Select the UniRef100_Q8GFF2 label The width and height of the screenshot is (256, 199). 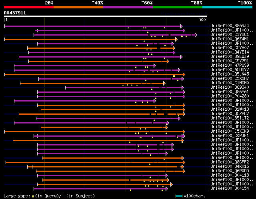[230, 162]
